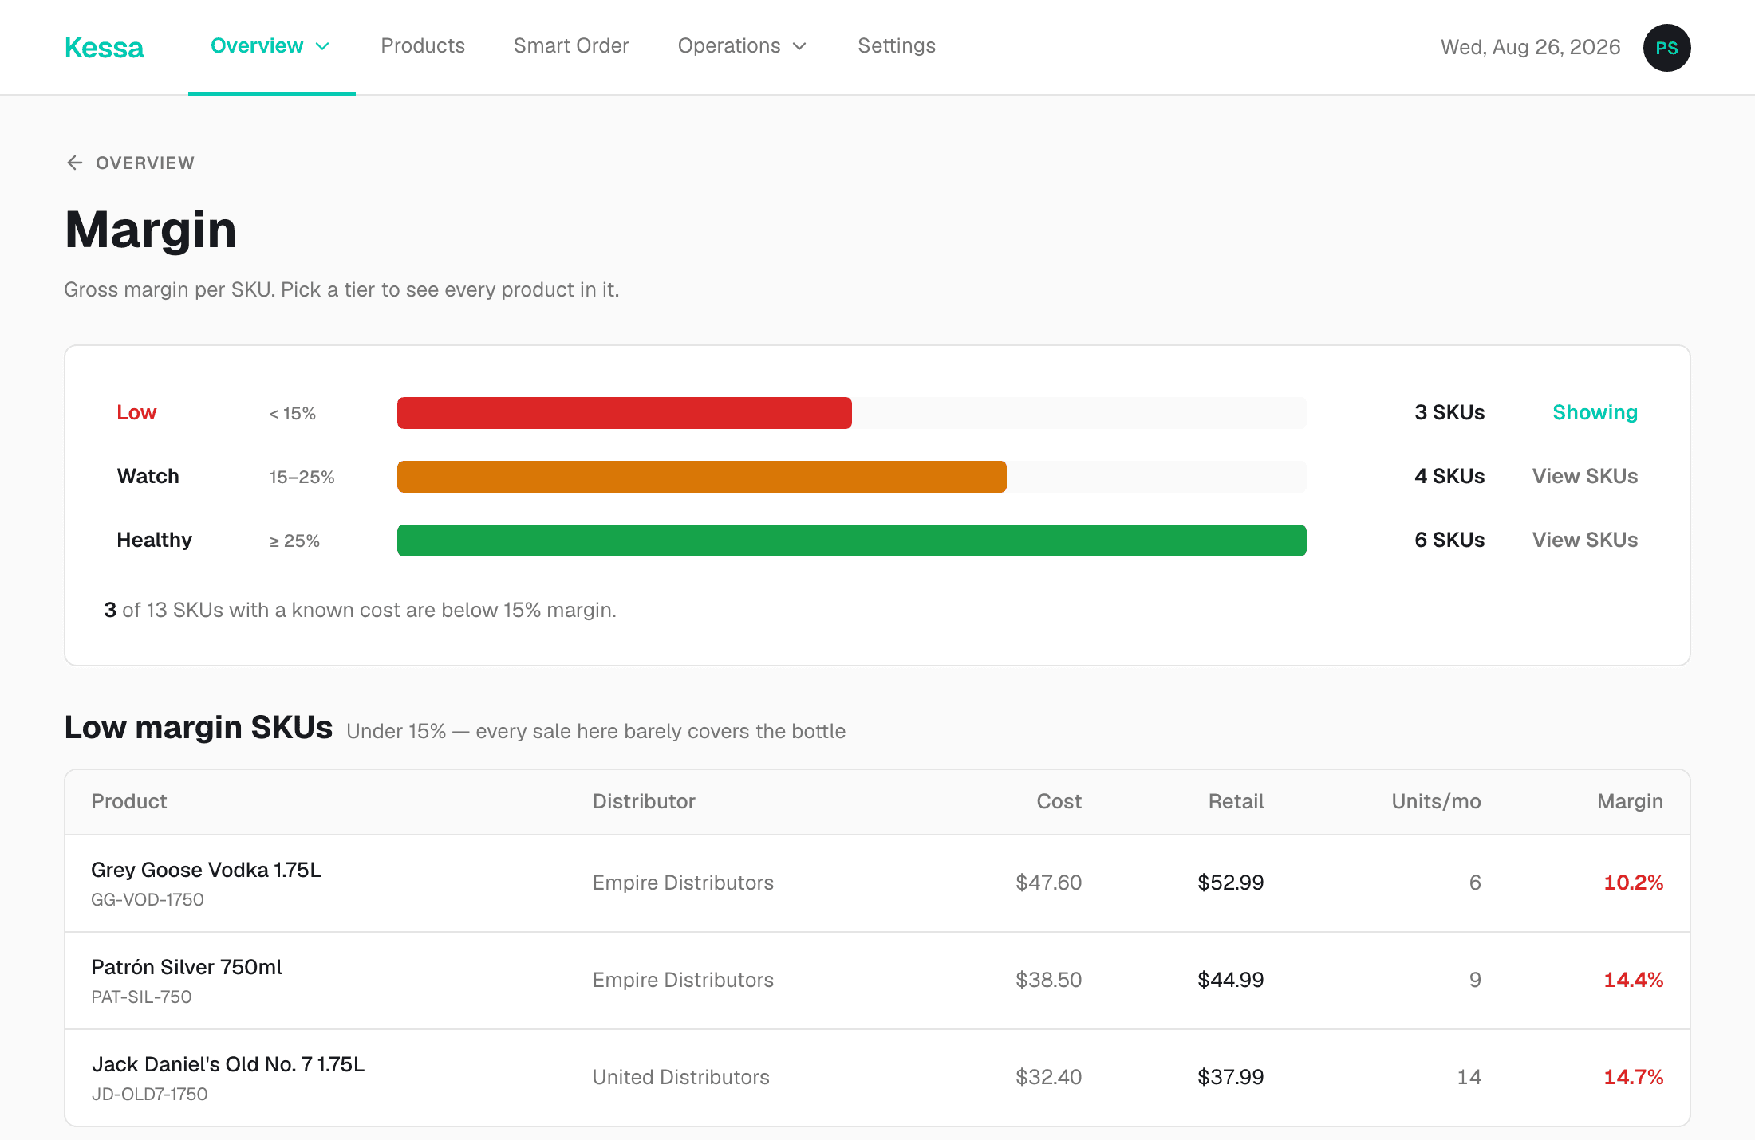Screen dimensions: 1755x1140
Task: Sort by the Retail column header
Action: point(1236,801)
